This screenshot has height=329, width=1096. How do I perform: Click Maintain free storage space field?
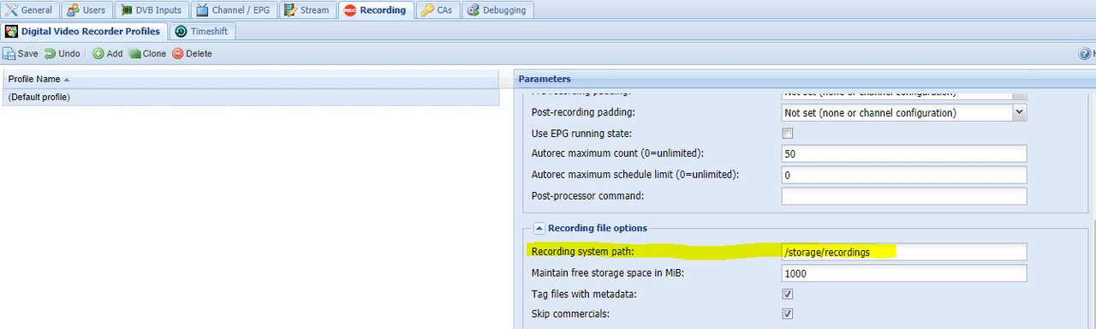click(904, 273)
